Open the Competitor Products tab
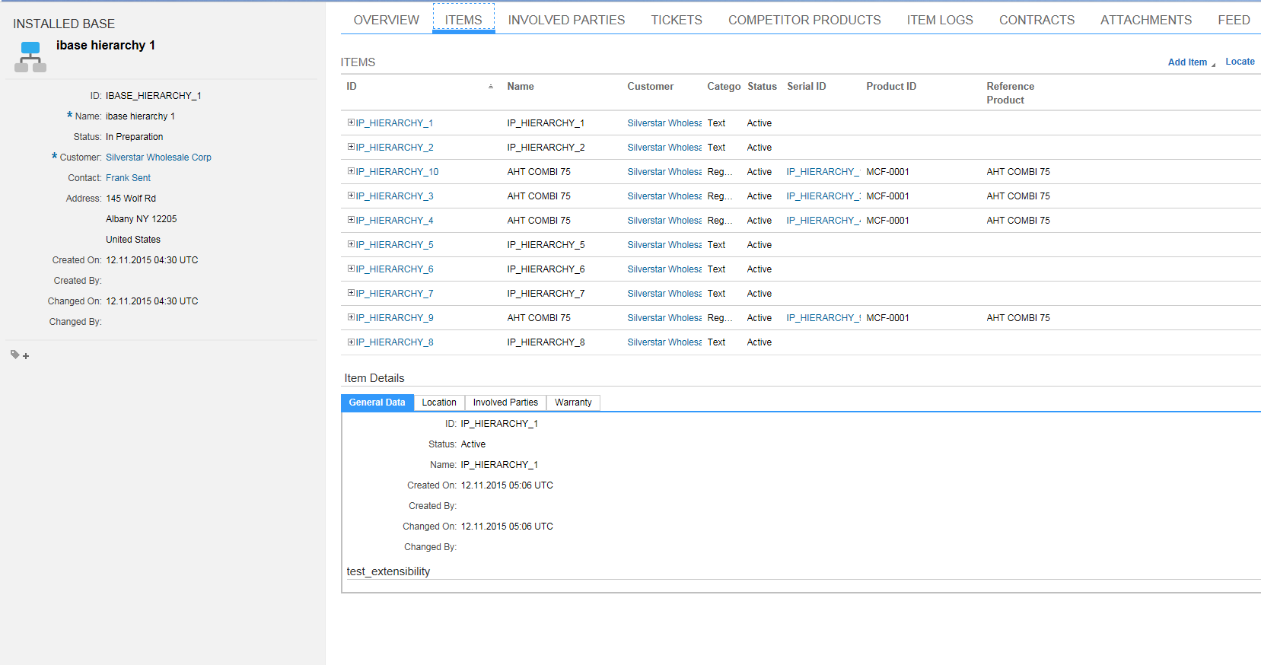The height and width of the screenshot is (665, 1261). [804, 20]
